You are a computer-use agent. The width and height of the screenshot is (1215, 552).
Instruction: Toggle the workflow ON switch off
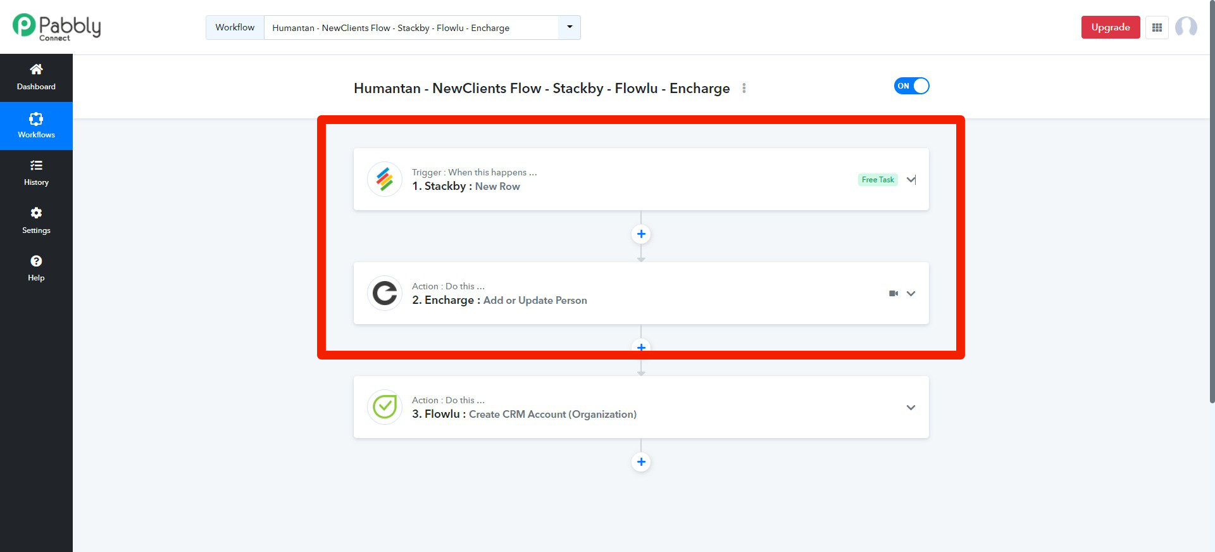tap(911, 86)
